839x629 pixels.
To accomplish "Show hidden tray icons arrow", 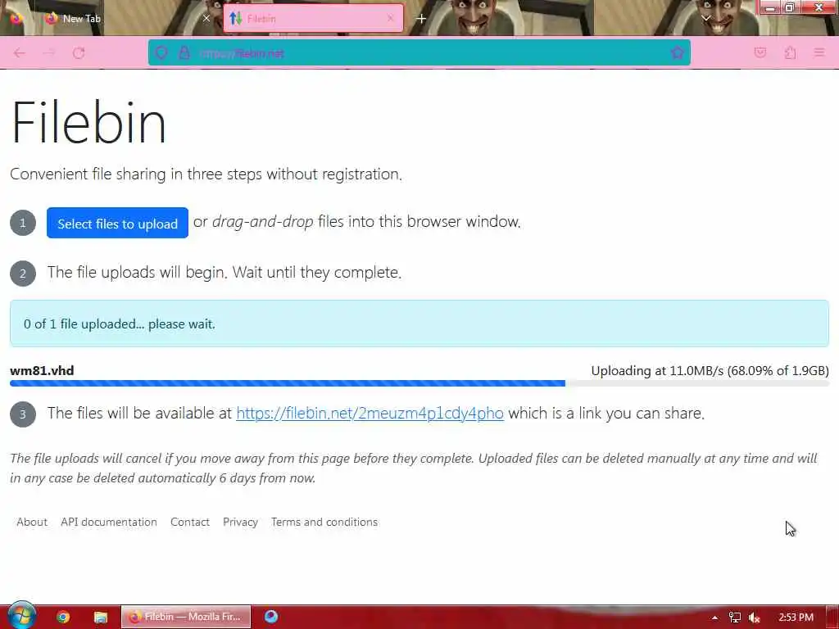I will [x=714, y=618].
